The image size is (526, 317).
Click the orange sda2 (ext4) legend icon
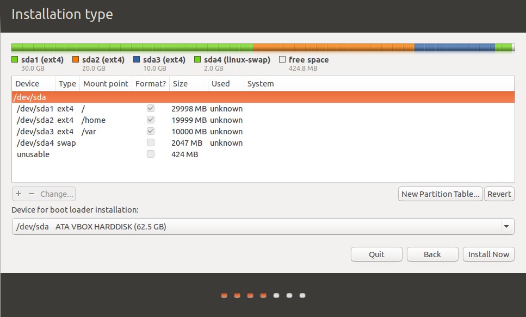click(x=76, y=59)
